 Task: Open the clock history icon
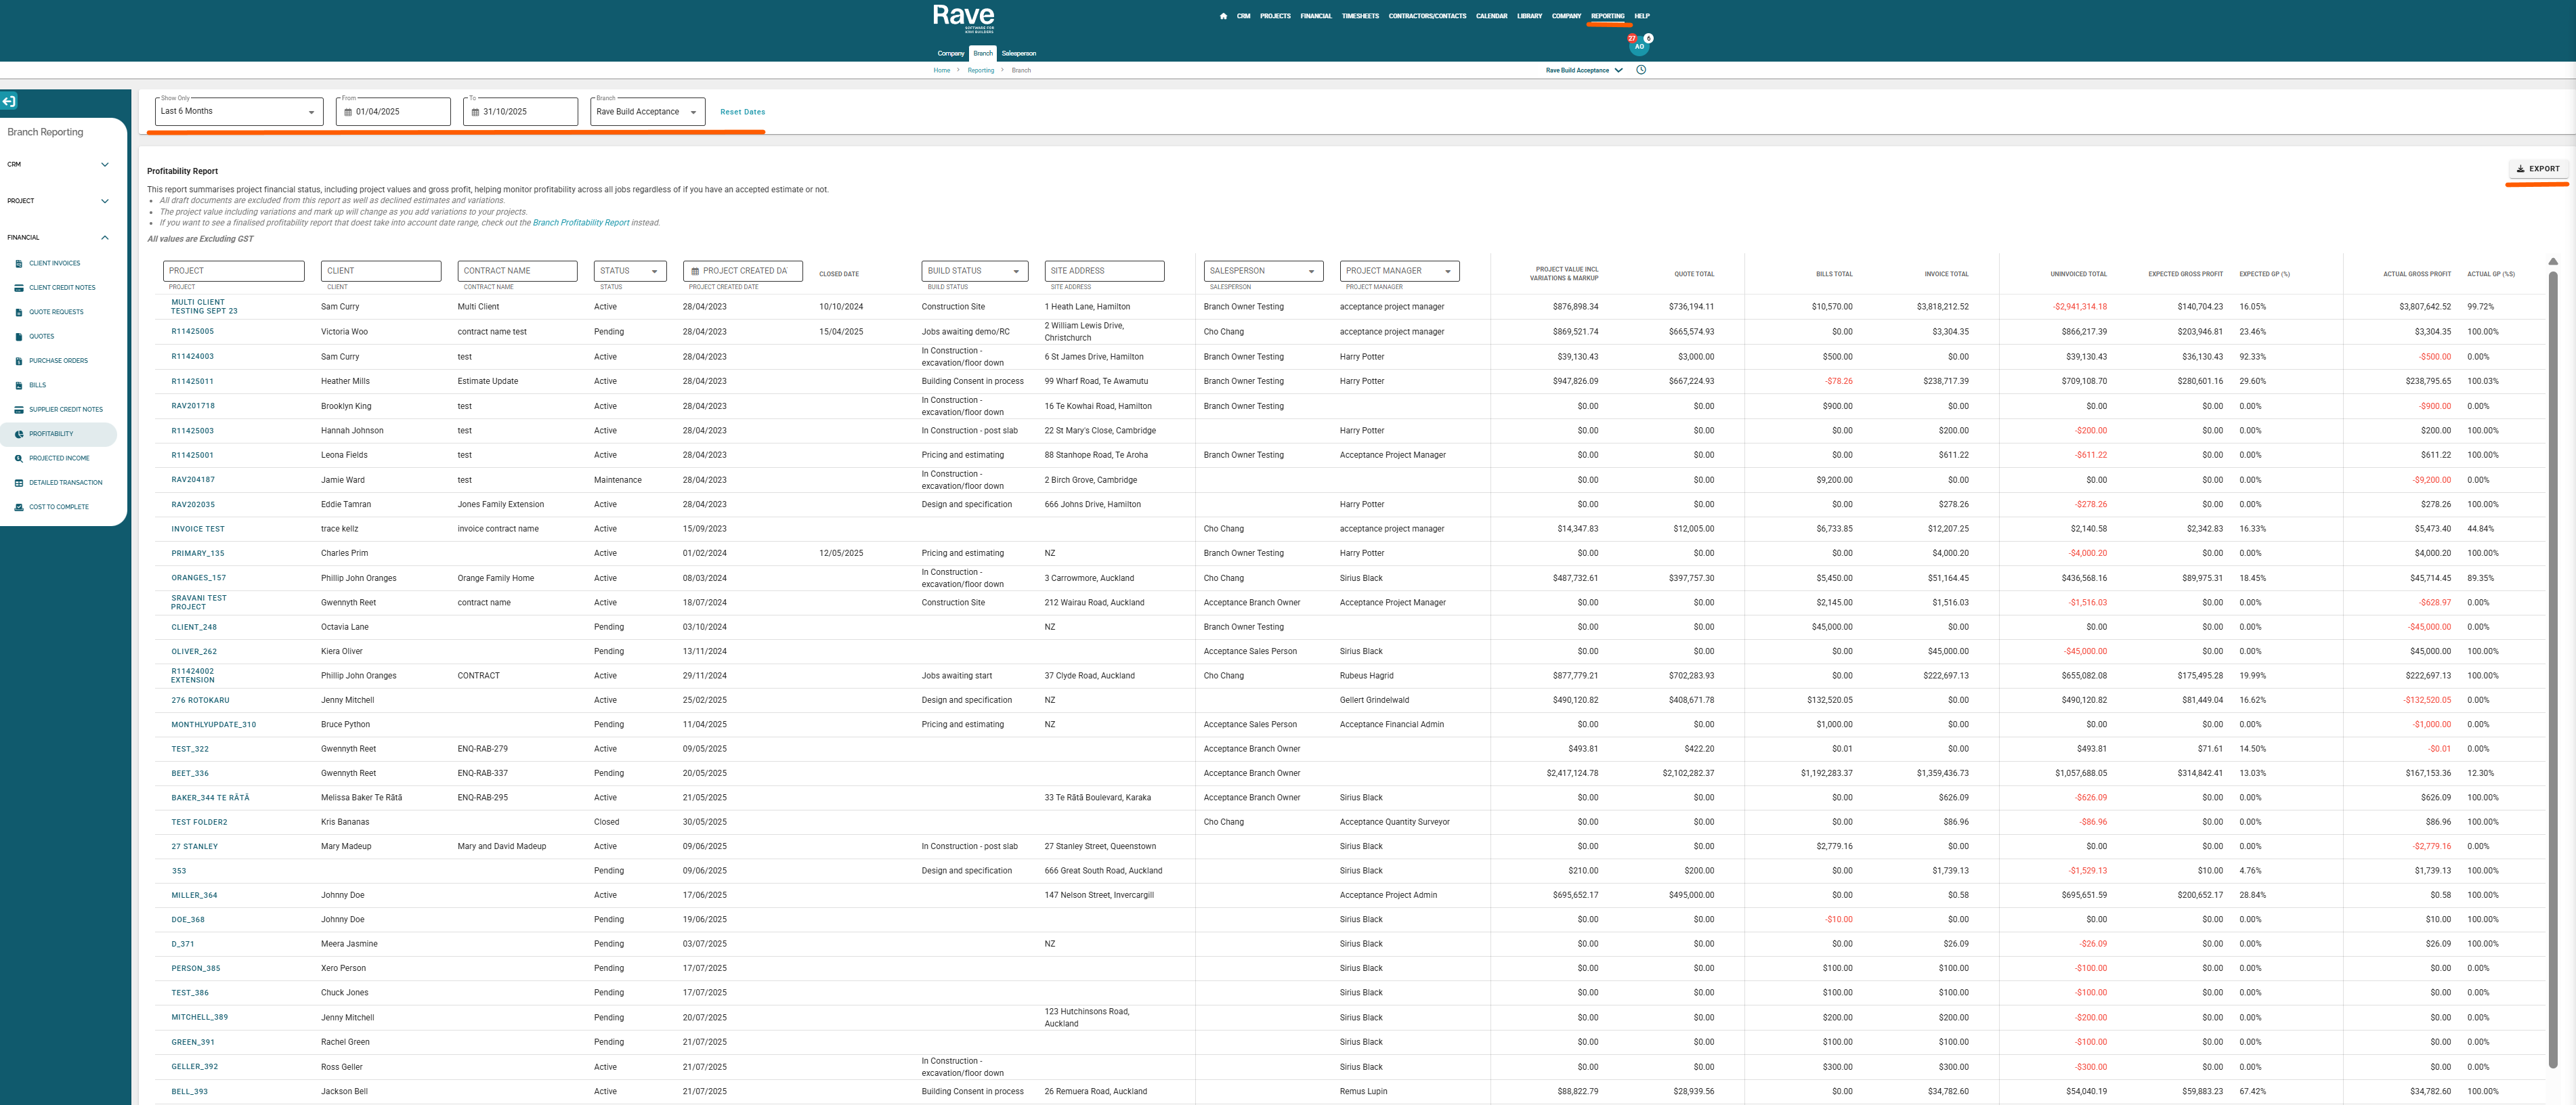pos(1641,70)
